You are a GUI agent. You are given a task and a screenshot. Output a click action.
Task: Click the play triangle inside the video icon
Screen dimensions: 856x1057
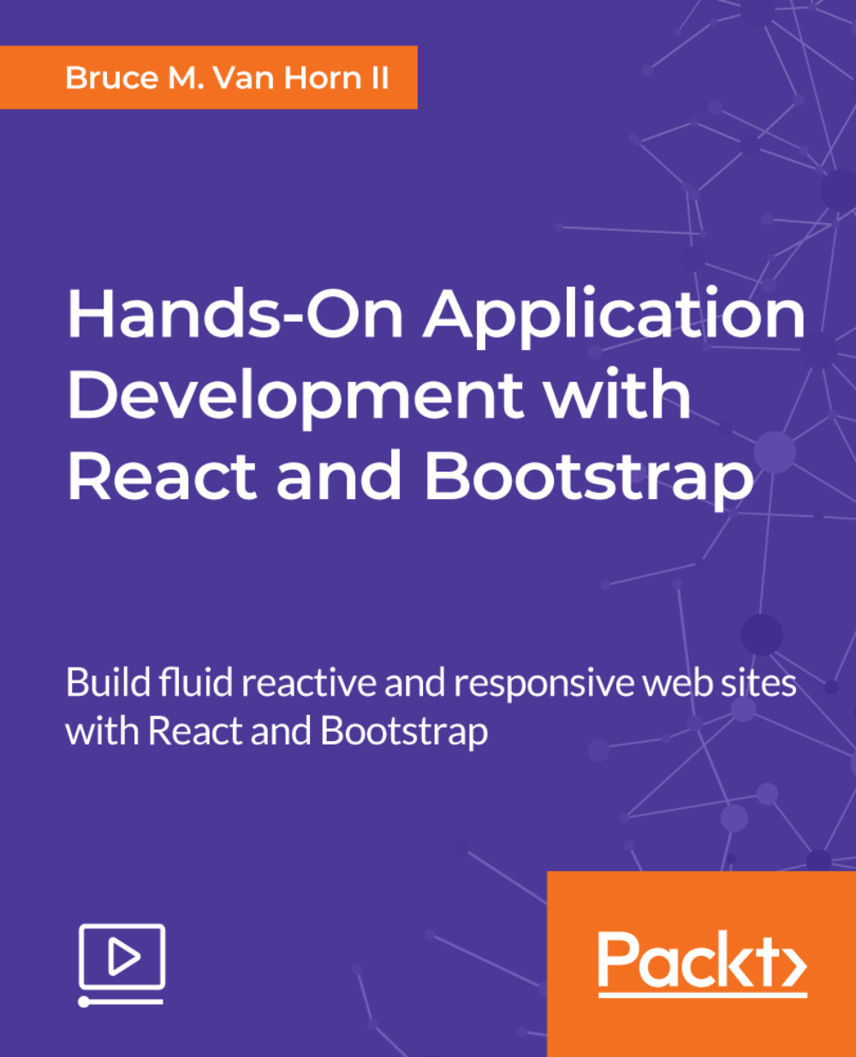click(x=122, y=956)
